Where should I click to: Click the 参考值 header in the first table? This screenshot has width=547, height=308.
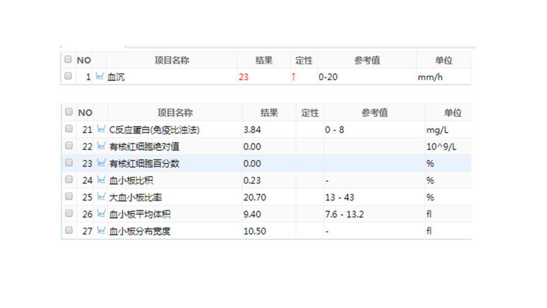tap(367, 60)
